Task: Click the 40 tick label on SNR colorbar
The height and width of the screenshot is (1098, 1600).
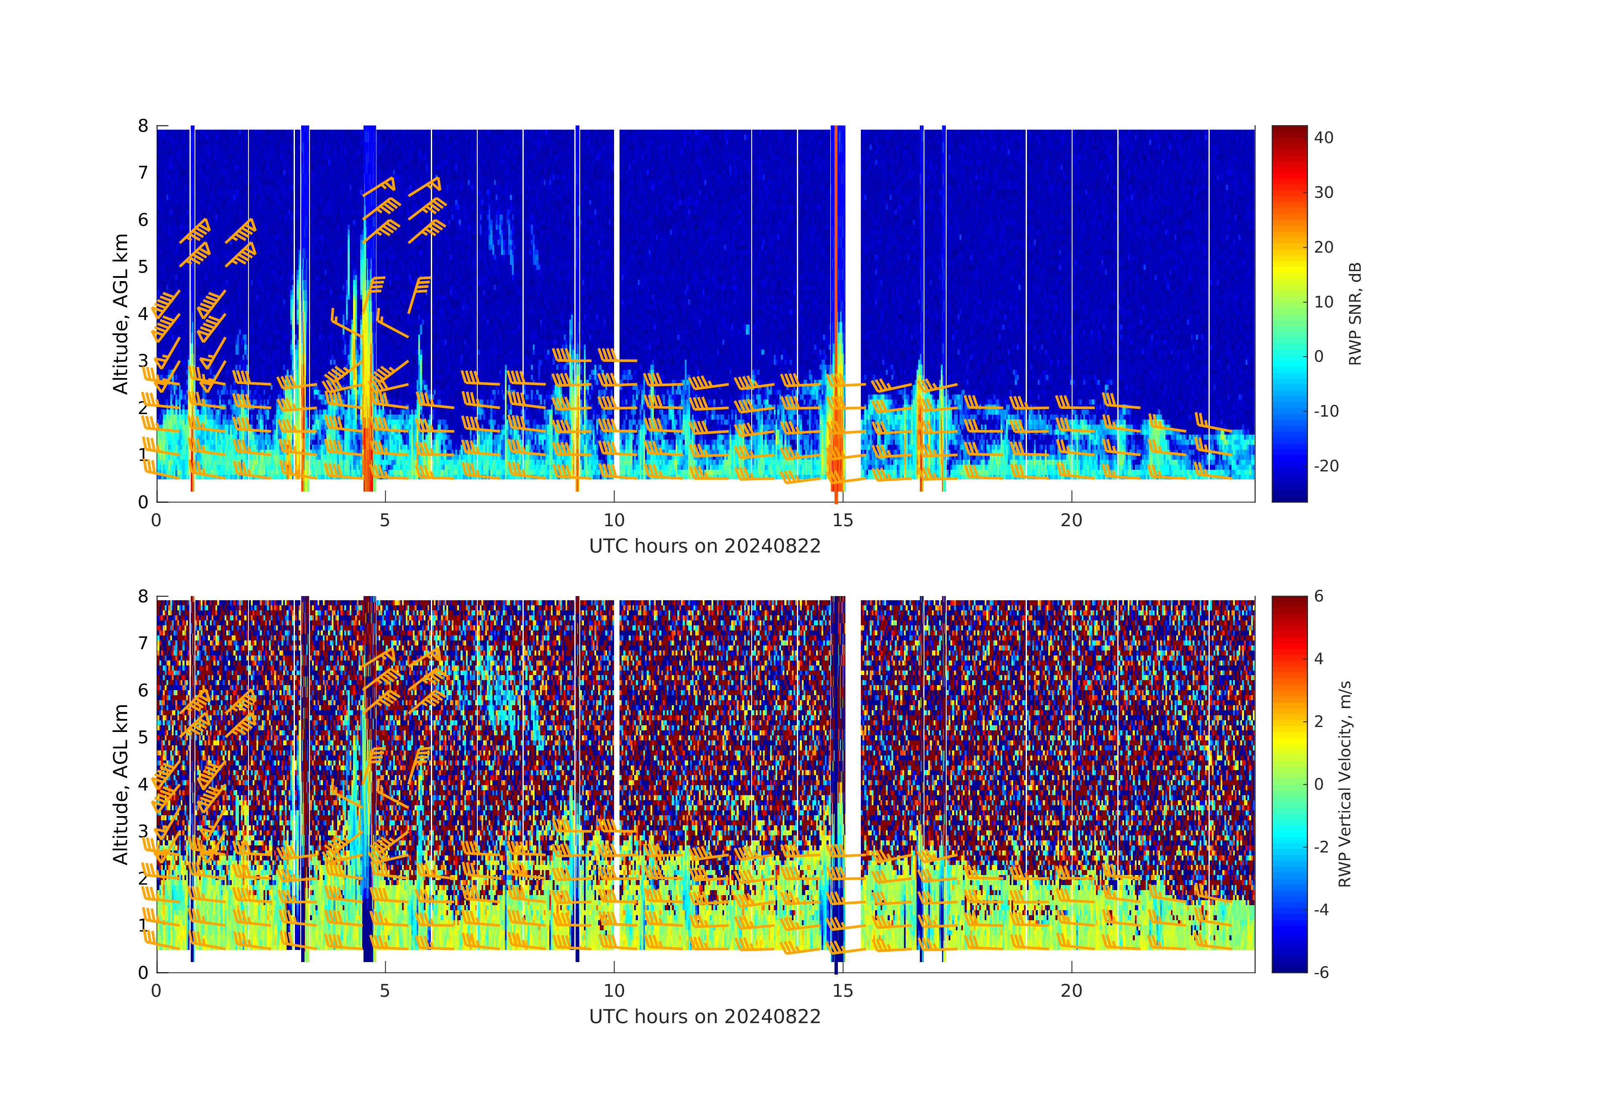Action: tap(1323, 138)
